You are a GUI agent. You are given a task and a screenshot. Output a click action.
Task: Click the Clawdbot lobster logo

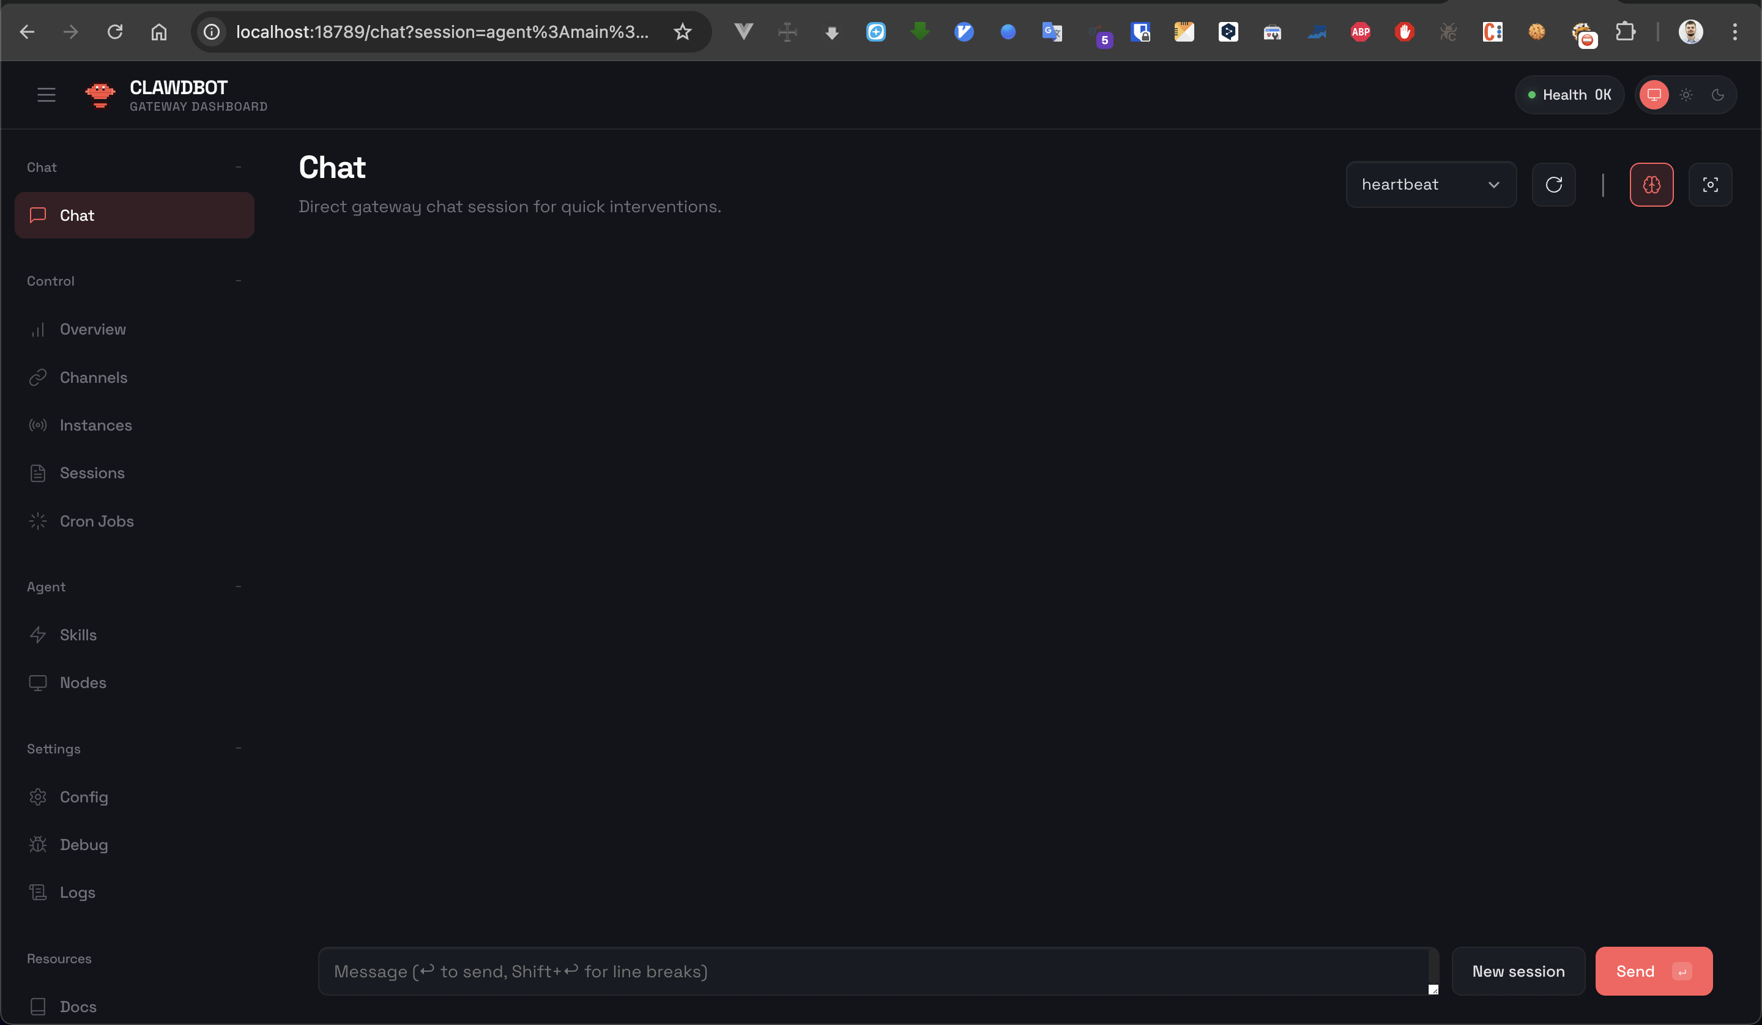click(x=100, y=94)
